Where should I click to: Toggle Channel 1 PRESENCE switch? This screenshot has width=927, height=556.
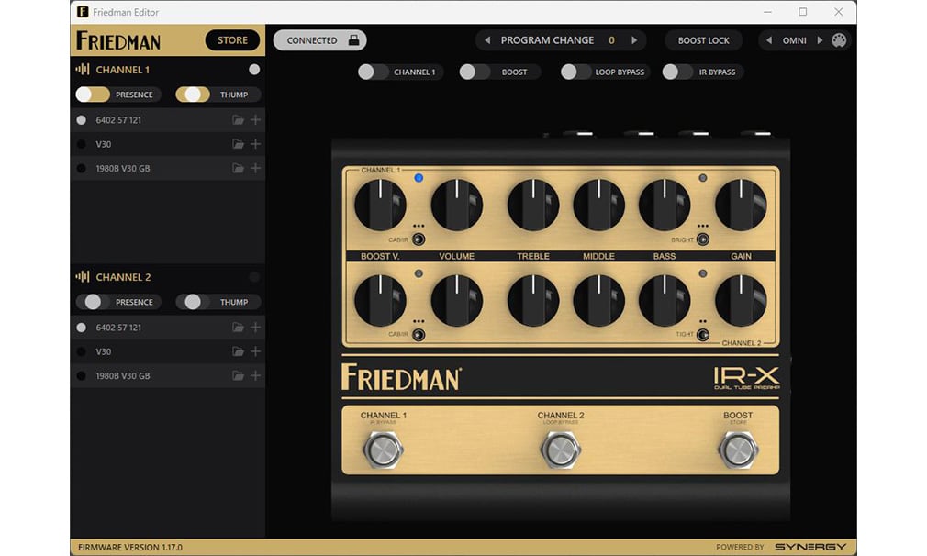click(x=93, y=95)
